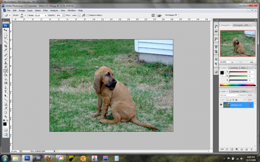Select the Healing Brush tool

6,55
